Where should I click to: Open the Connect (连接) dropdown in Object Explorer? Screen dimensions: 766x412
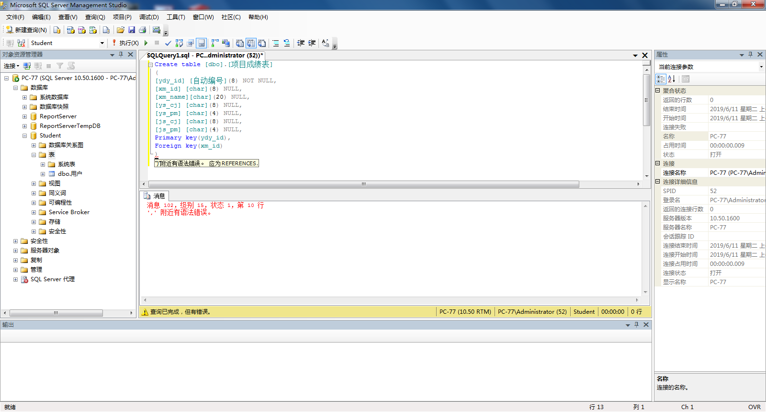click(x=11, y=66)
